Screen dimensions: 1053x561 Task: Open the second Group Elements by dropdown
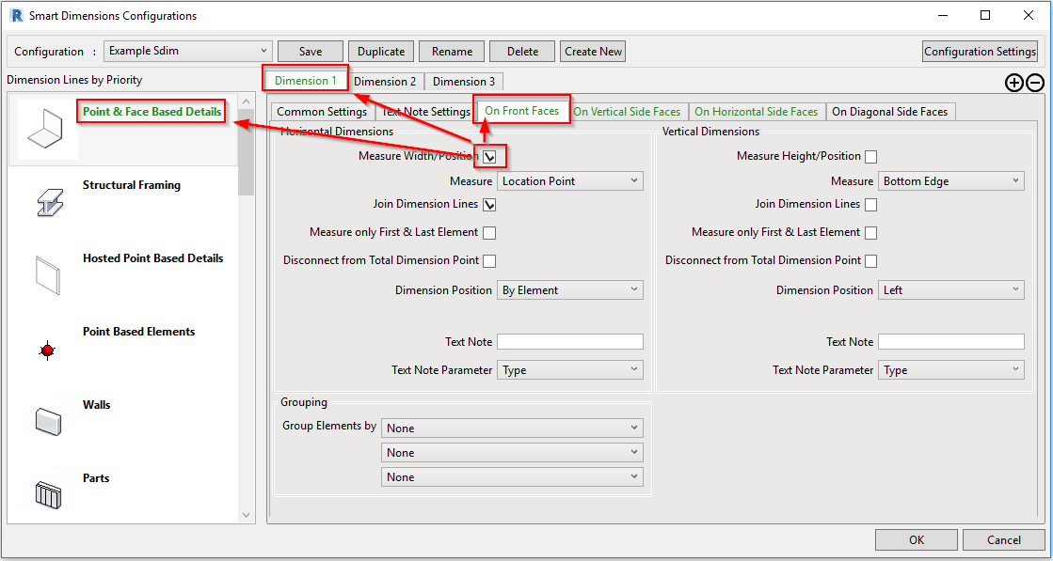[x=513, y=452]
